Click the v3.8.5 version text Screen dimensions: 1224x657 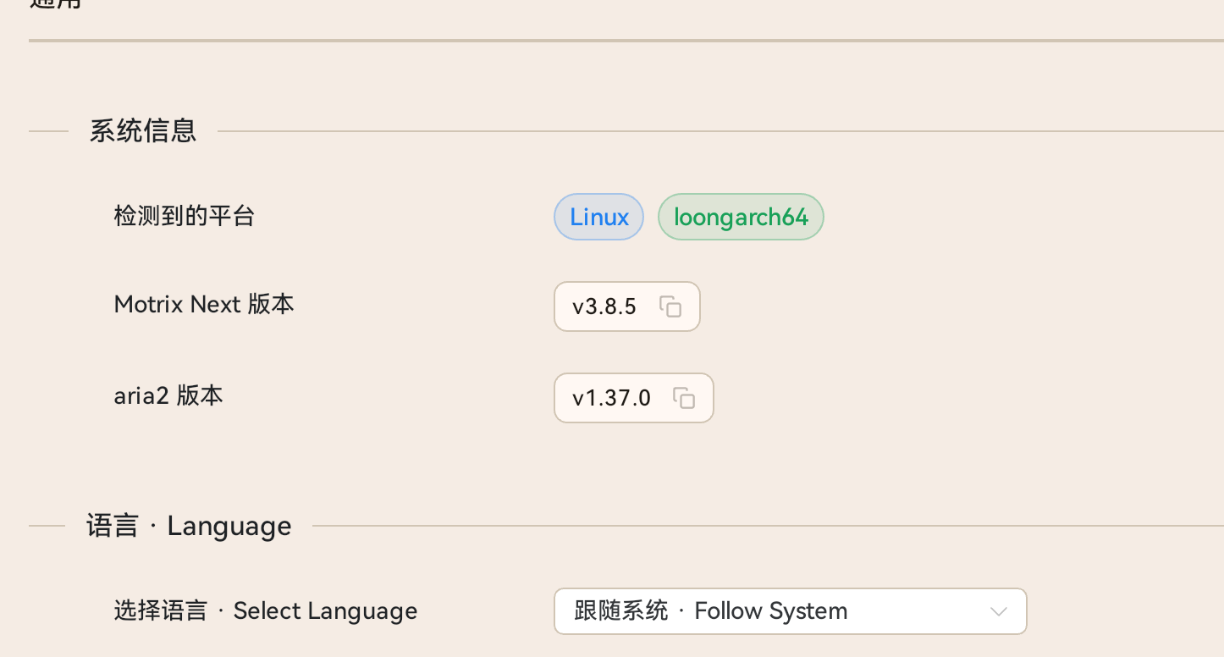pyautogui.click(x=604, y=306)
